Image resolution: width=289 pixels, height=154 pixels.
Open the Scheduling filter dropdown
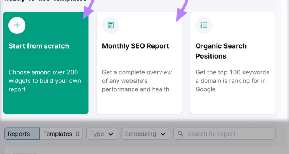145,134
